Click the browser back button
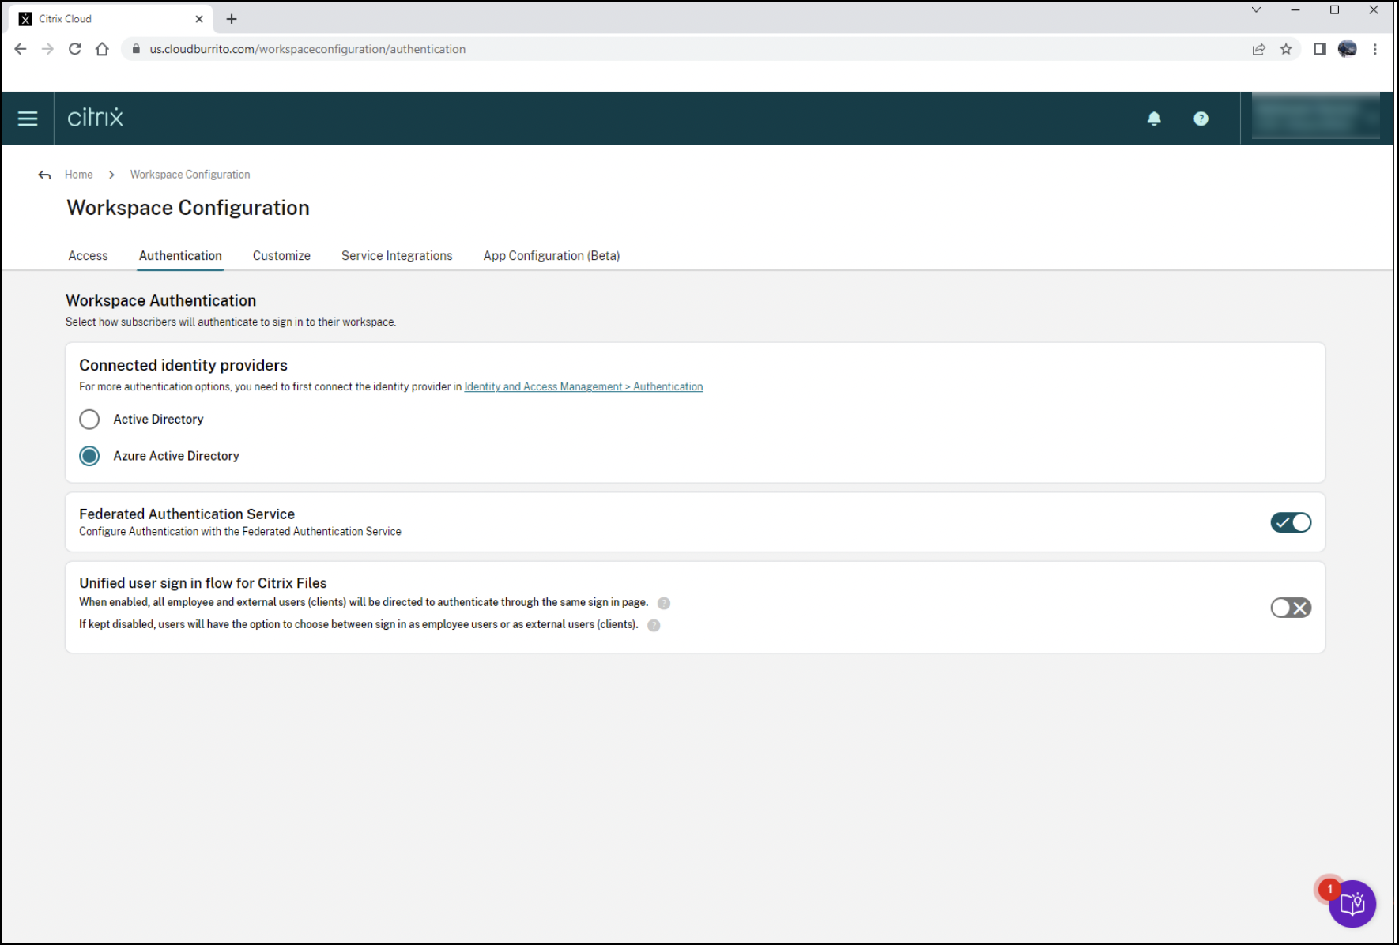Viewport: 1399px width, 945px height. (21, 49)
